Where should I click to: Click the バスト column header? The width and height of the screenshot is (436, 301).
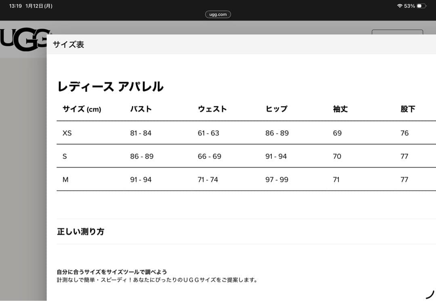click(x=140, y=109)
